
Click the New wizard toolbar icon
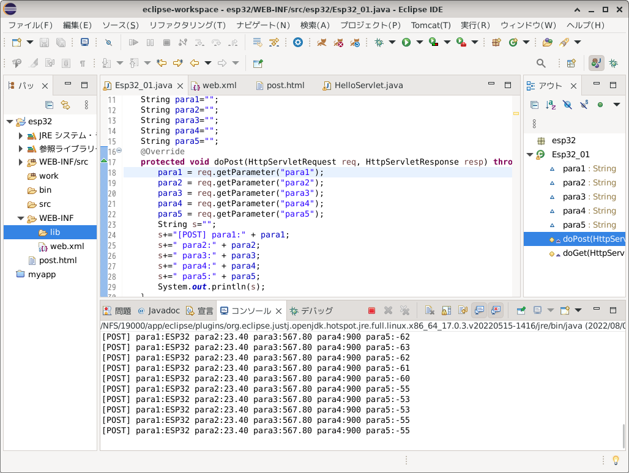pos(17,42)
